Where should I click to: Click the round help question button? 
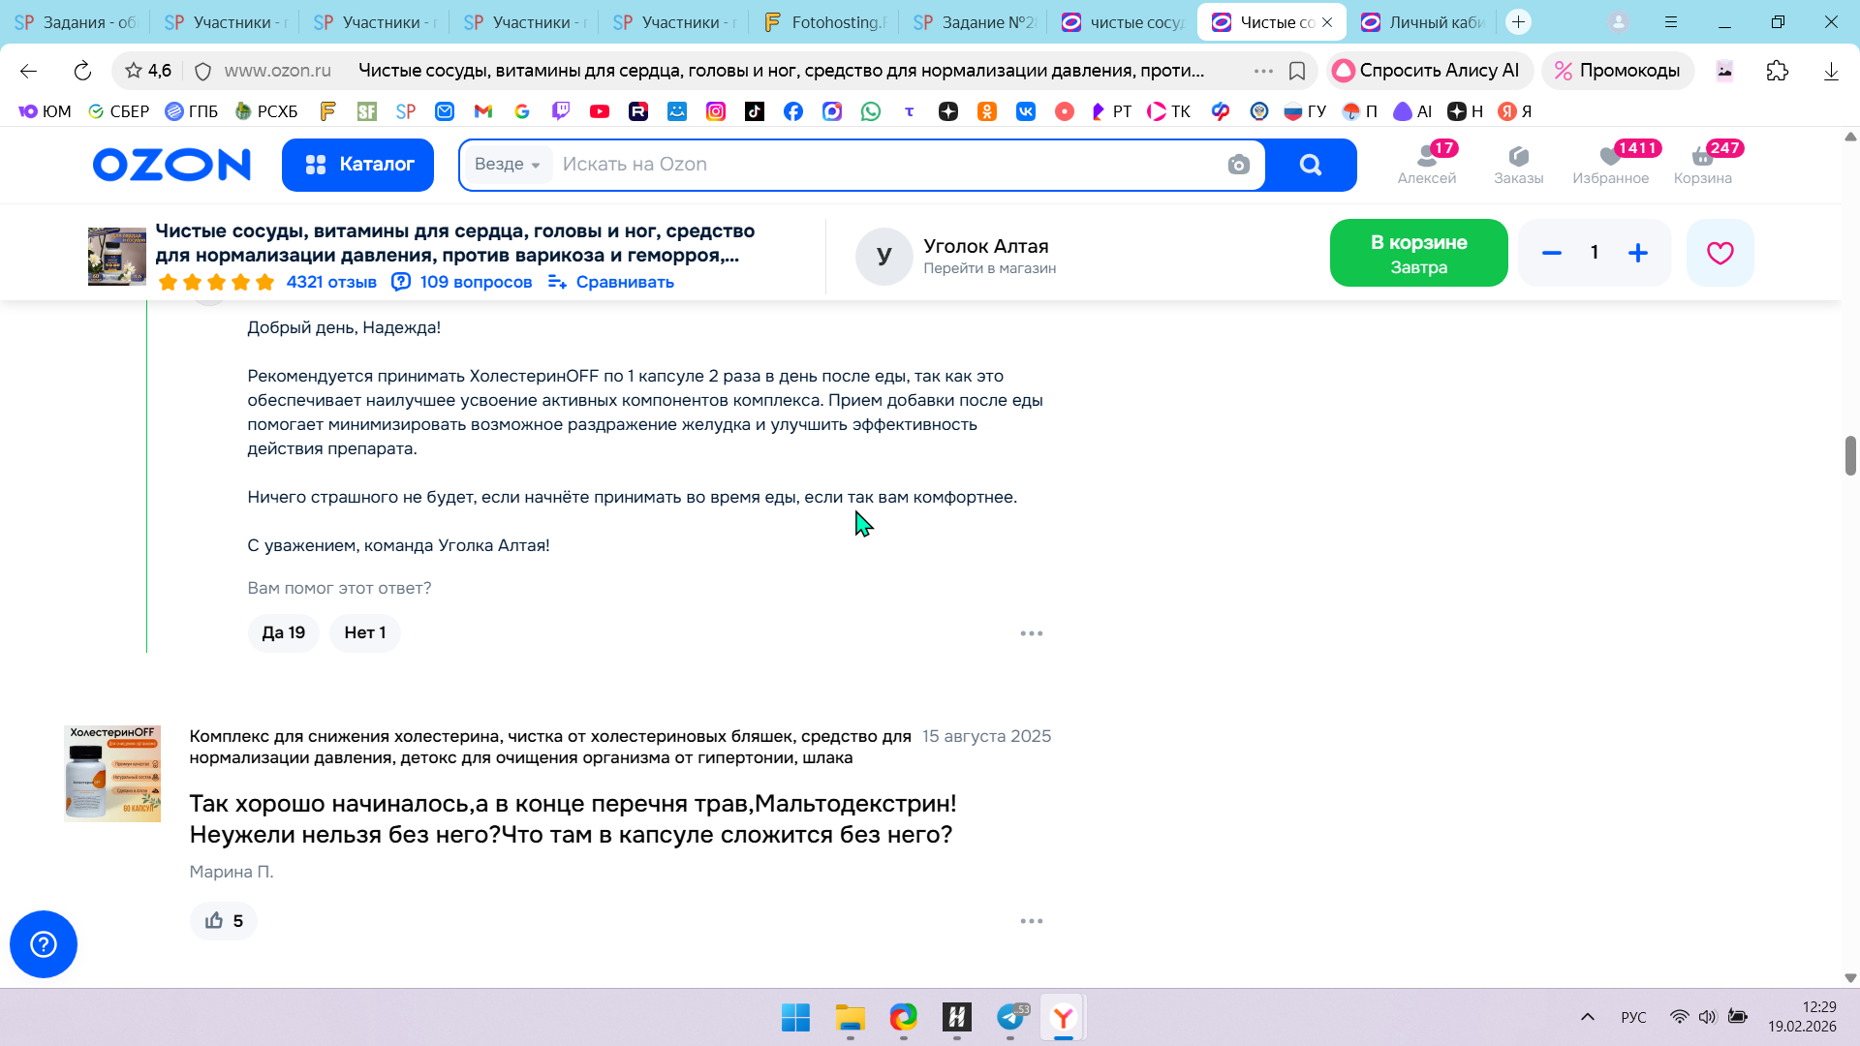pyautogui.click(x=44, y=943)
